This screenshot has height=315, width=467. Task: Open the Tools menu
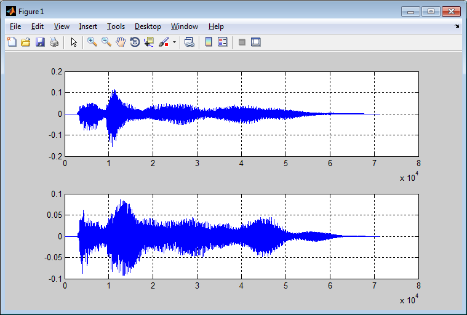click(116, 26)
